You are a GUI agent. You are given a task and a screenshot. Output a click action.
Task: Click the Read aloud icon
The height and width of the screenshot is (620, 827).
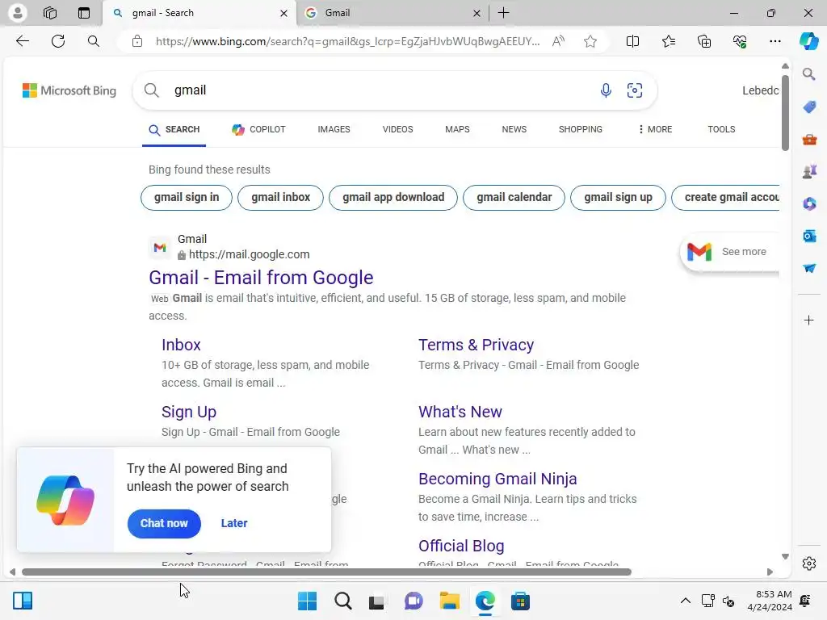[x=558, y=41]
